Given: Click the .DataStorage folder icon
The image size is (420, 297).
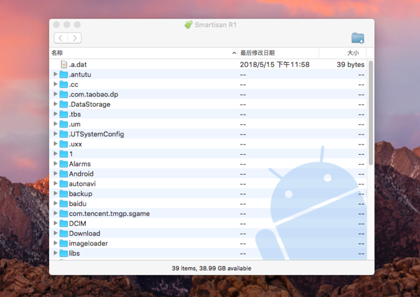Looking at the screenshot, I should pyautogui.click(x=64, y=104).
